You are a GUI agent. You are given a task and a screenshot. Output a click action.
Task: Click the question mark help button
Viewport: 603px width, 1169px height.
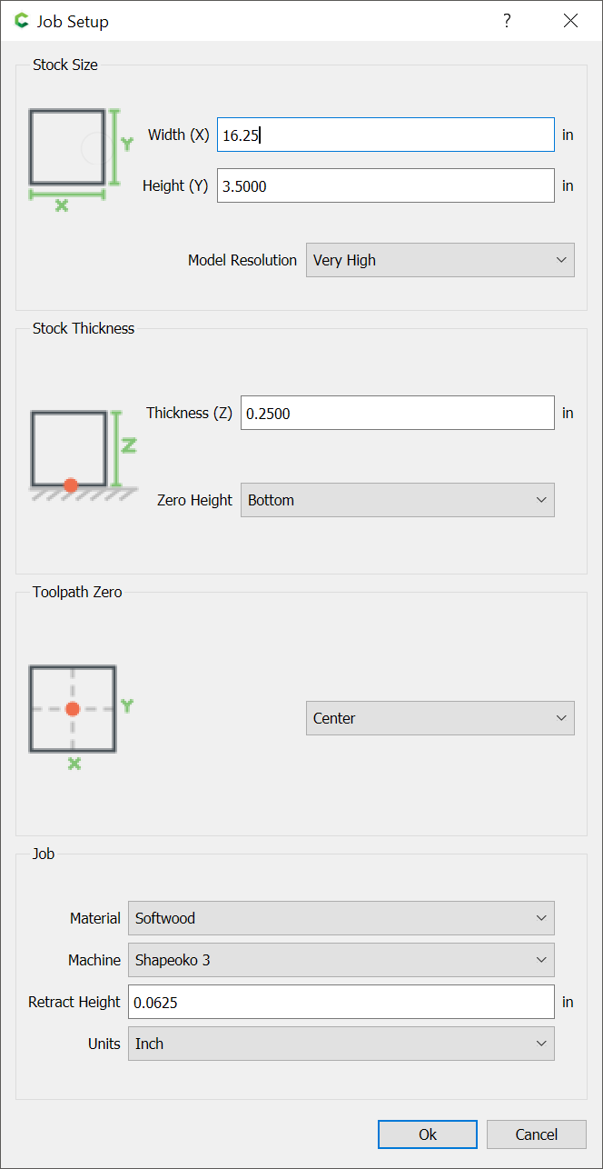coord(507,21)
